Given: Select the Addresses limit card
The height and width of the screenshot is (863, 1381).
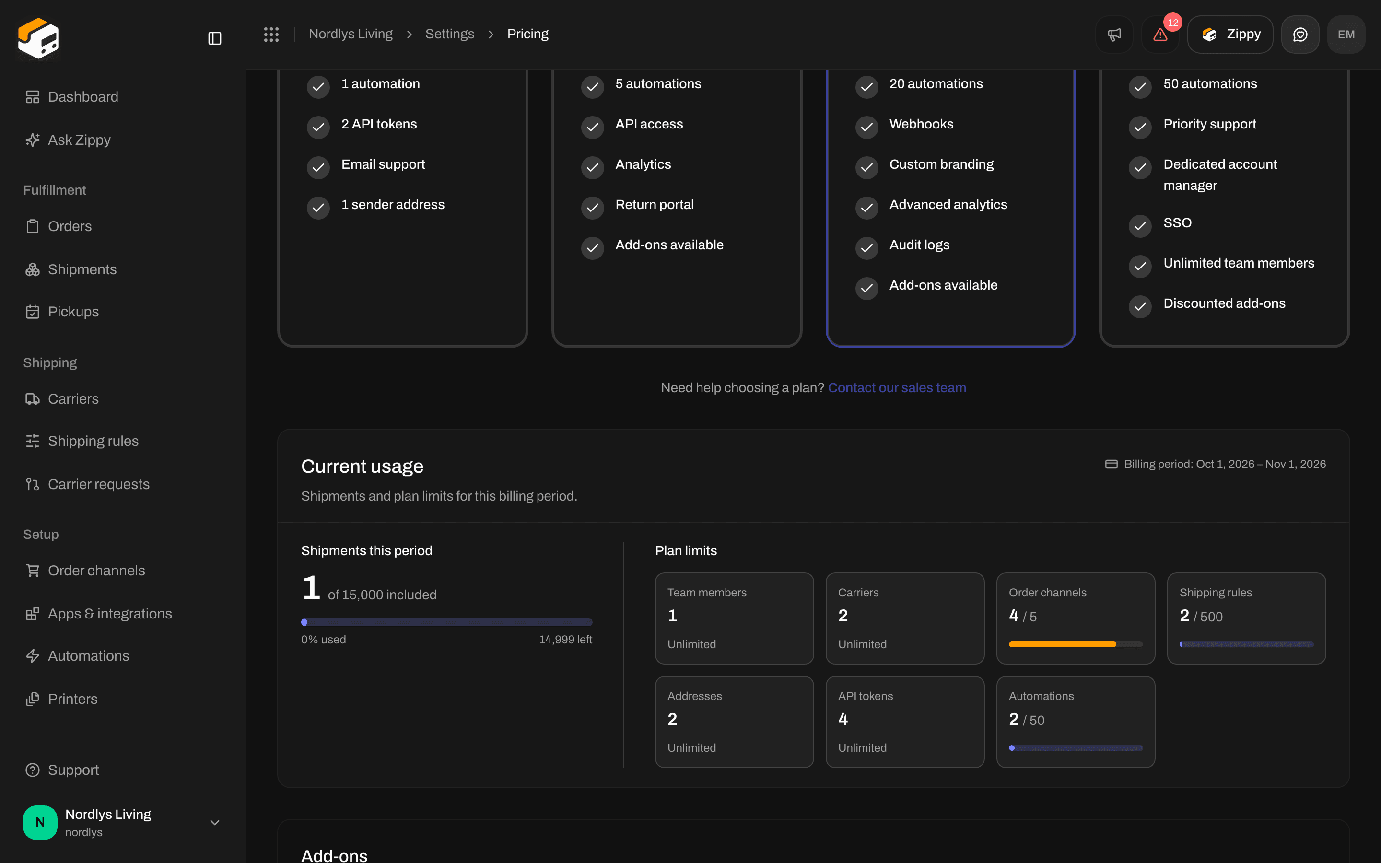Looking at the screenshot, I should pyautogui.click(x=735, y=722).
